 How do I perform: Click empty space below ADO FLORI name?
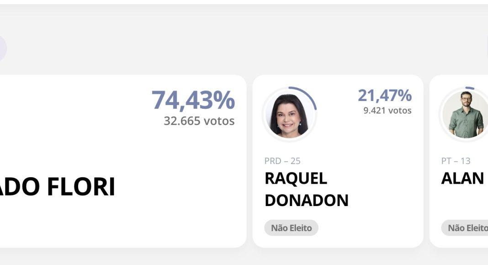[x=114, y=224]
